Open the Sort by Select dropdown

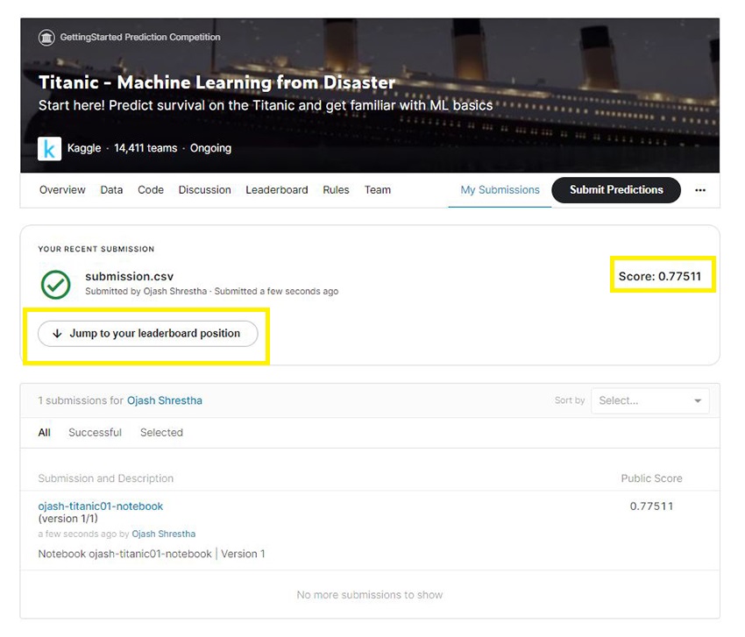tap(650, 400)
